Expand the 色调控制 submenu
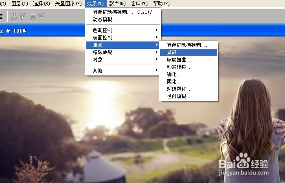The height and width of the screenshot is (183, 285). pyautogui.click(x=123, y=30)
